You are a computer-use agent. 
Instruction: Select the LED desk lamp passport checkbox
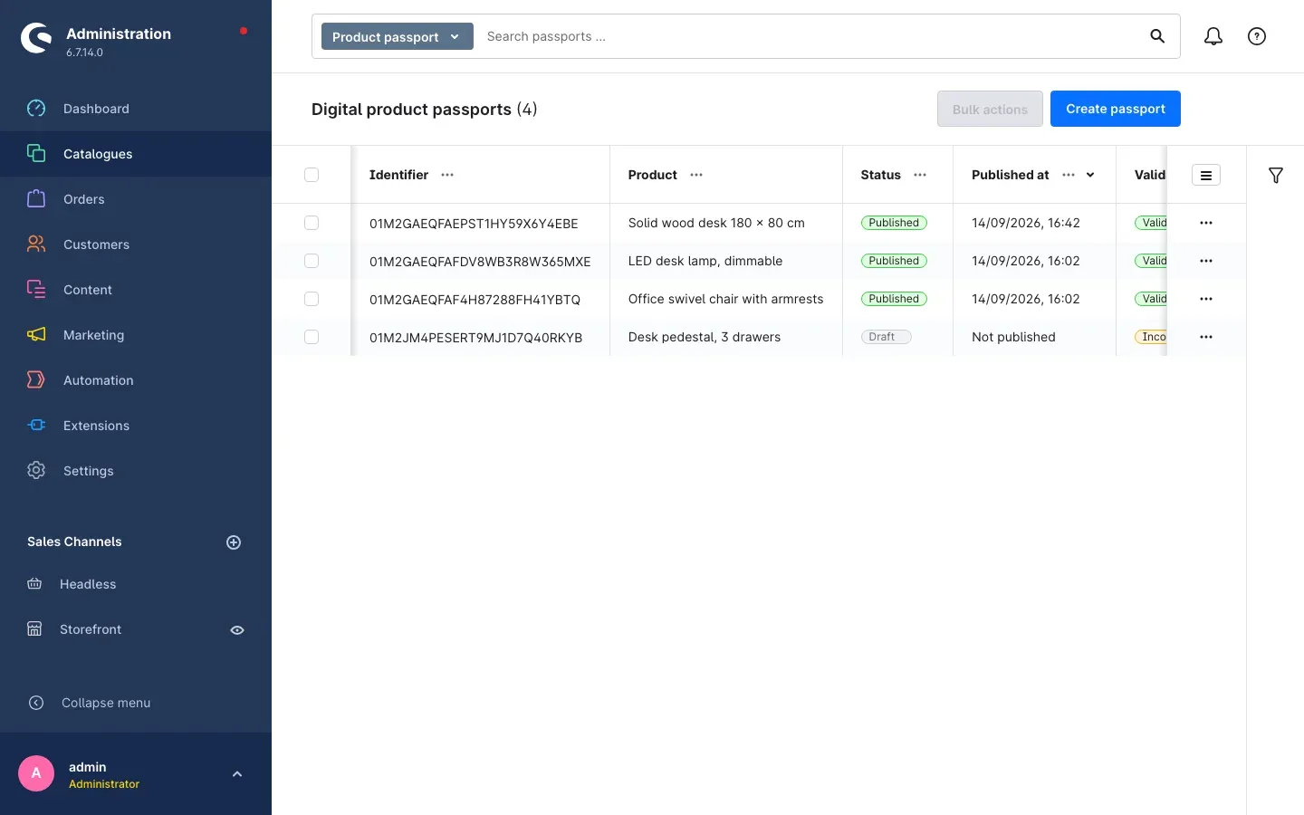[312, 261]
